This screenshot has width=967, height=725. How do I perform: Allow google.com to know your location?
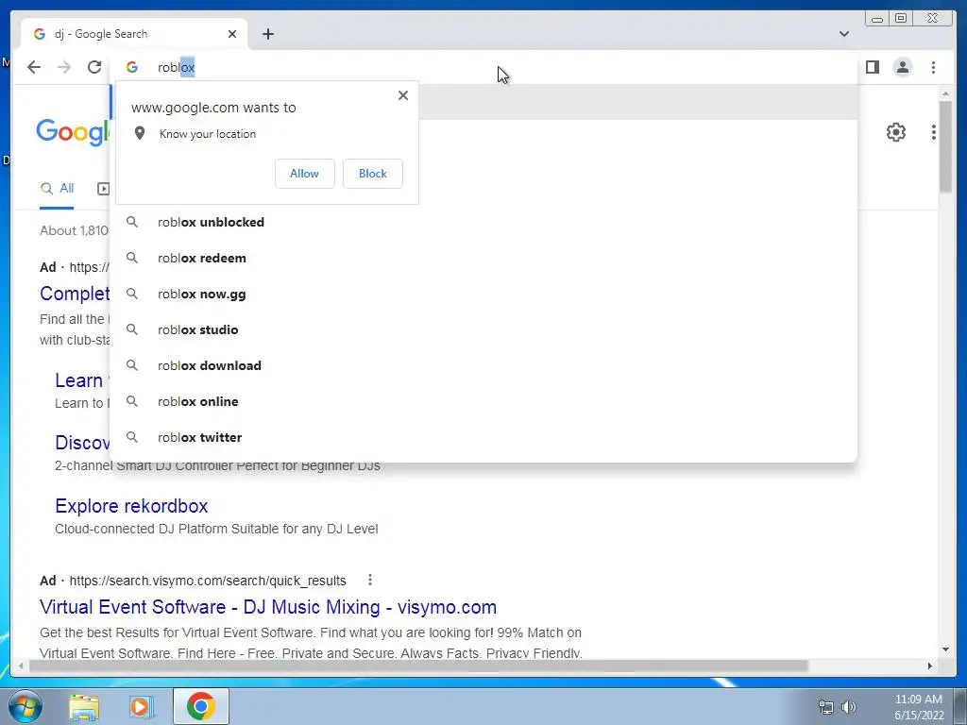click(x=305, y=174)
